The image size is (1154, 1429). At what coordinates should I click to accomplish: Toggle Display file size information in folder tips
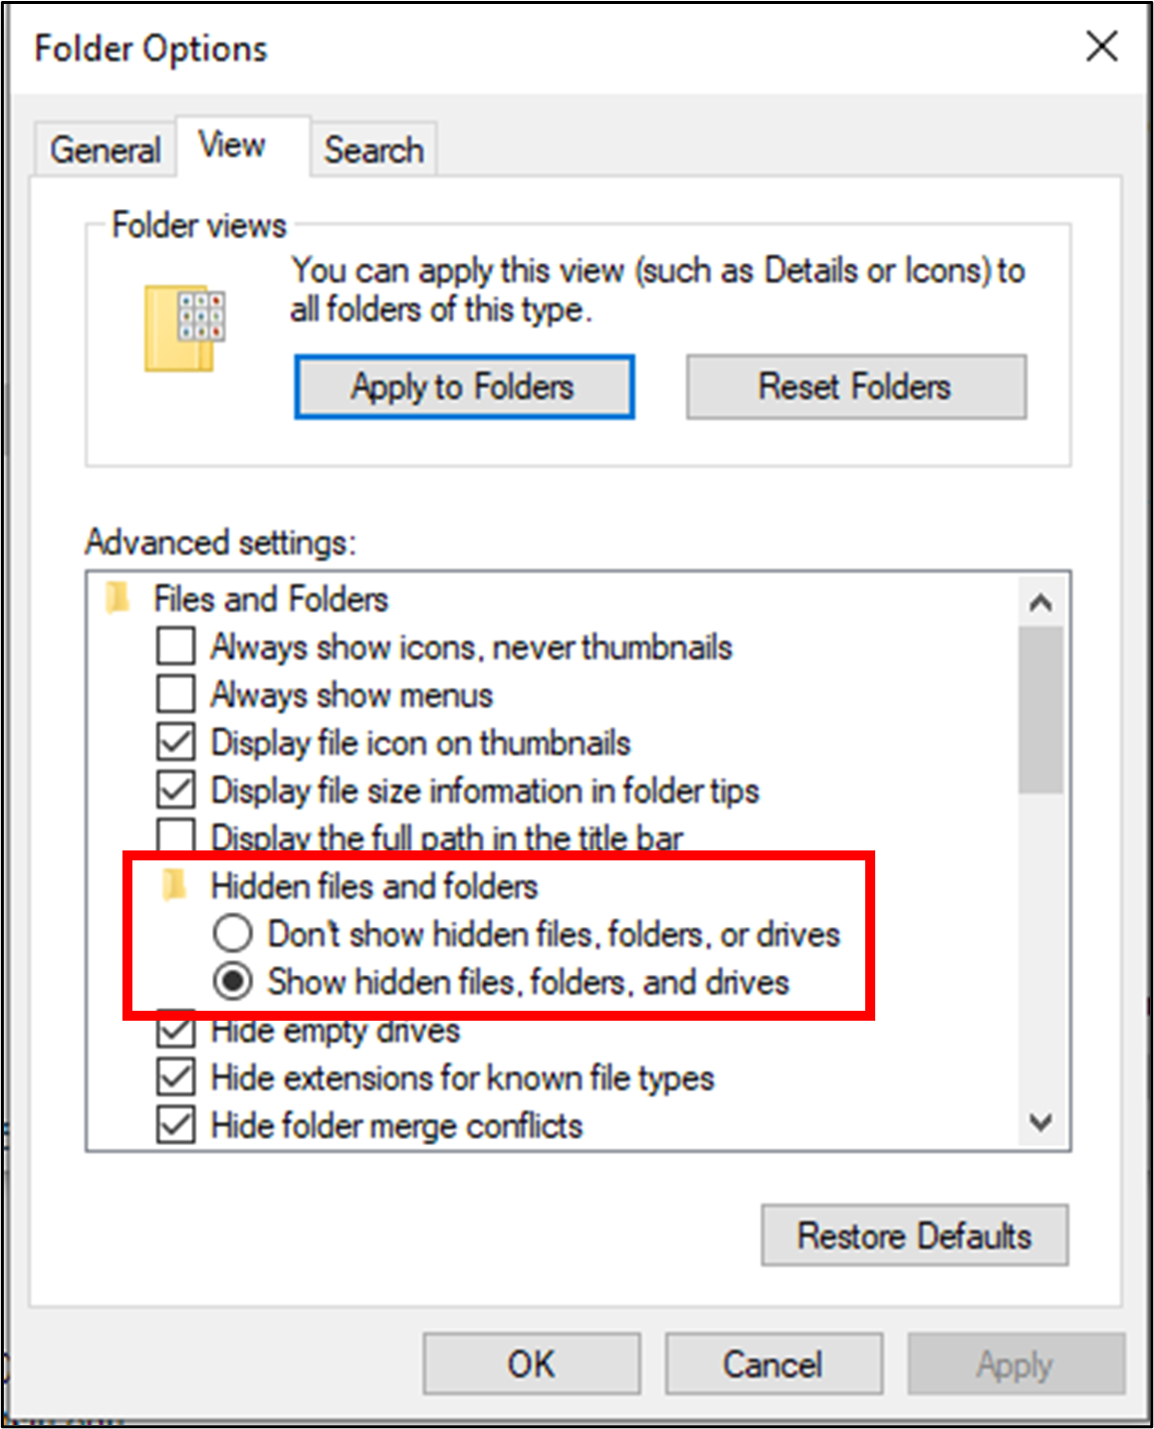(x=176, y=790)
